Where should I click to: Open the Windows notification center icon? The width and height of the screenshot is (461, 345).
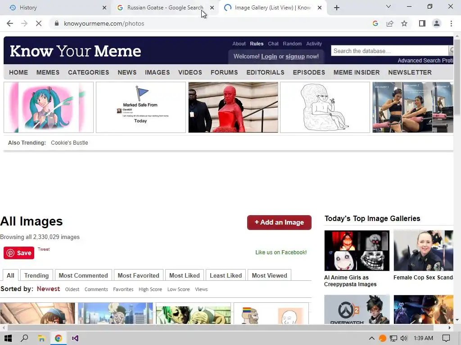tap(446, 338)
